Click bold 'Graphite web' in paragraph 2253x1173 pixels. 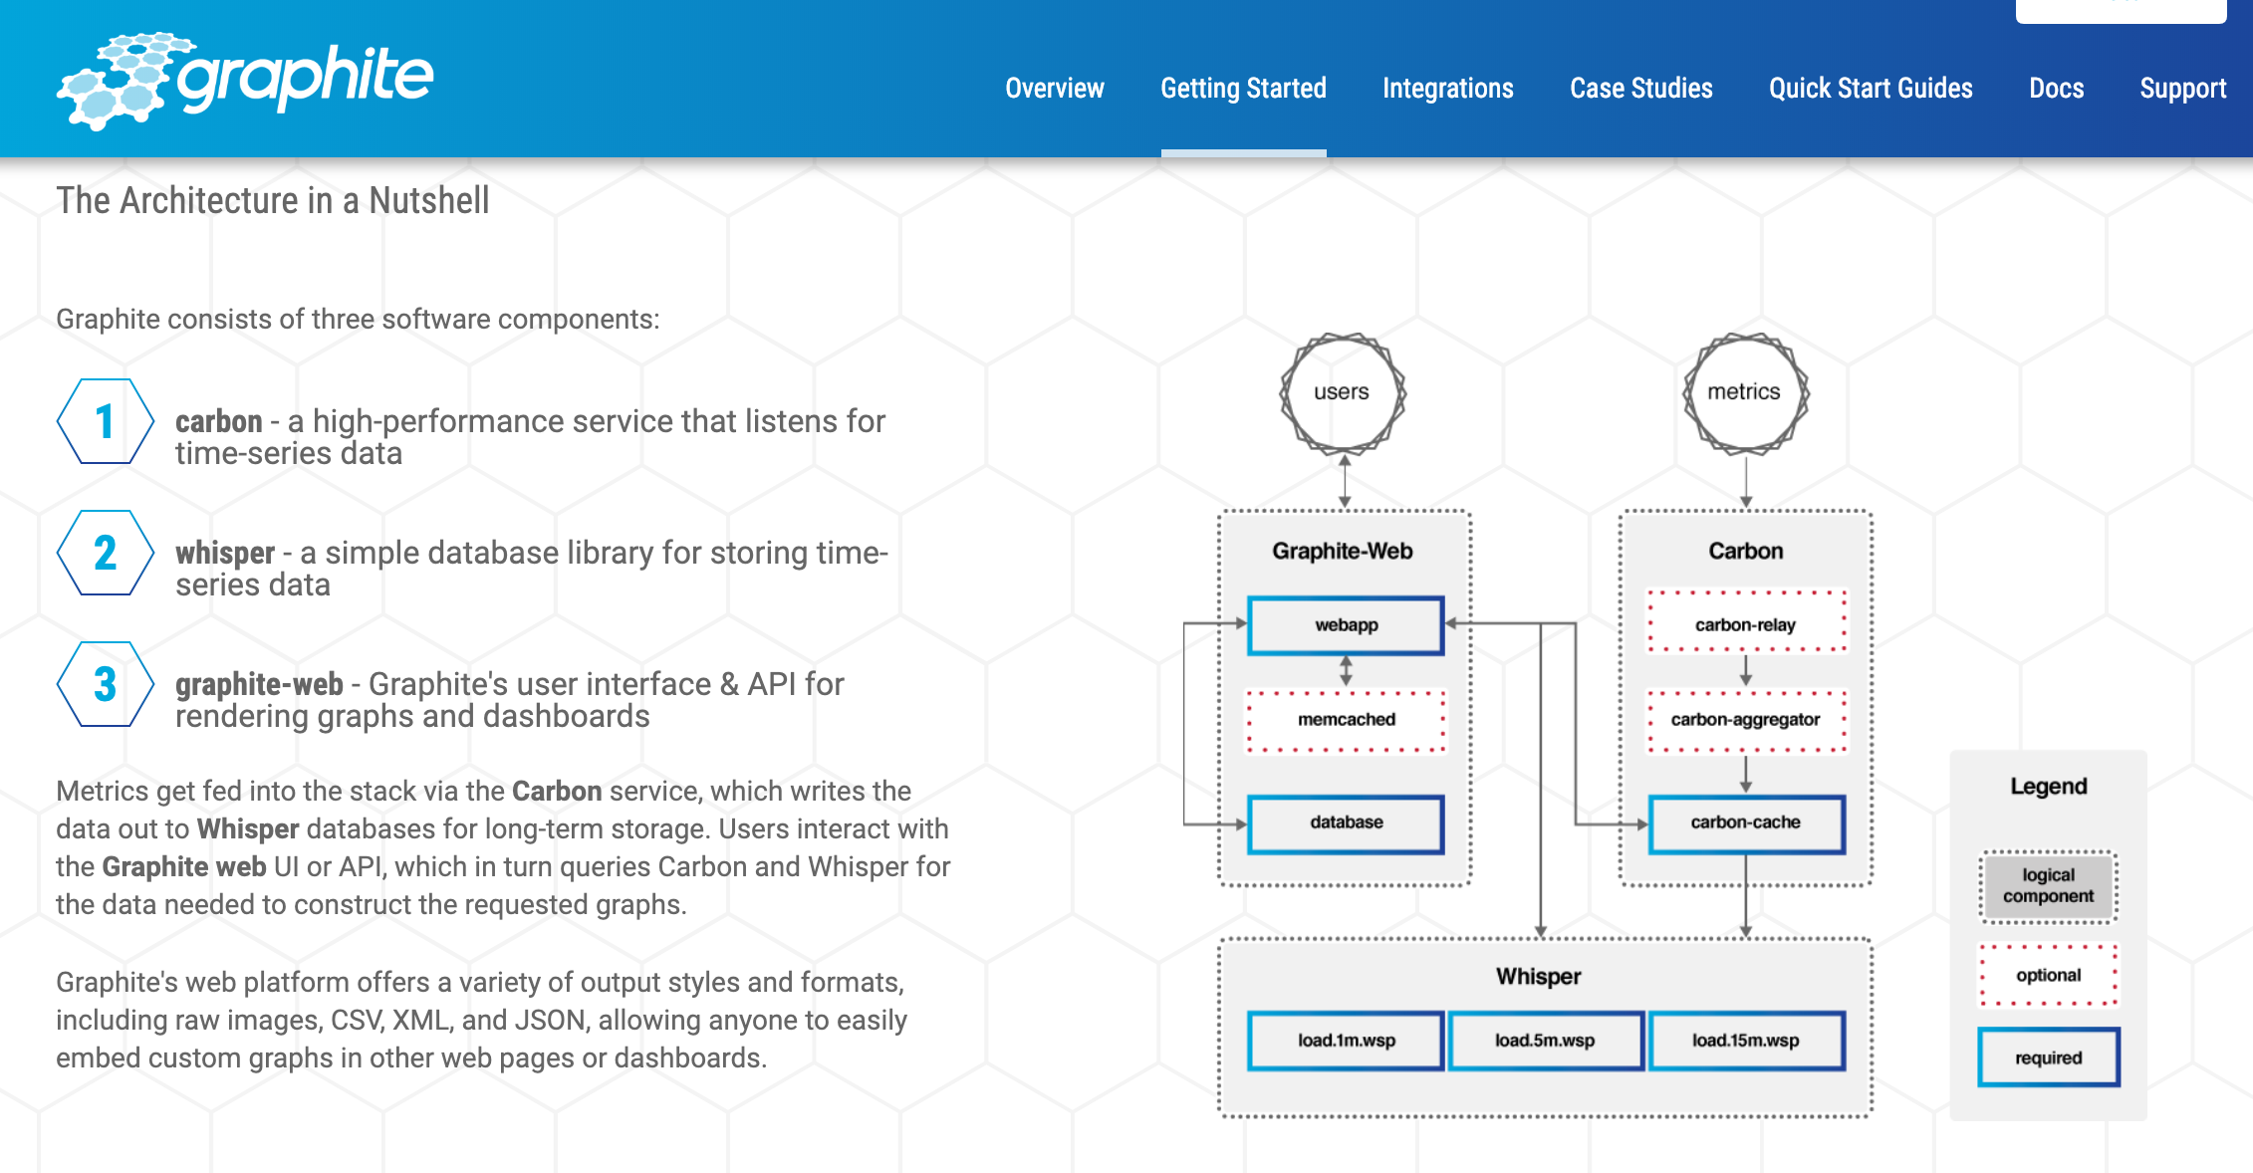184,866
